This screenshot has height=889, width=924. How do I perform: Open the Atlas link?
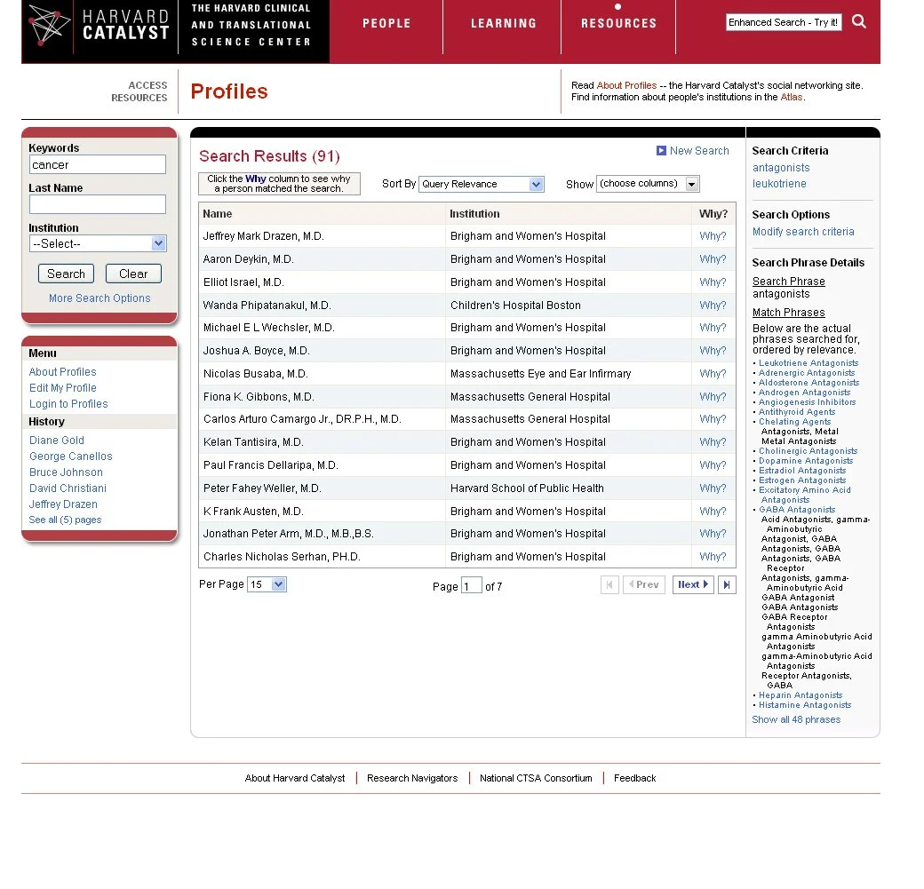pos(792,97)
